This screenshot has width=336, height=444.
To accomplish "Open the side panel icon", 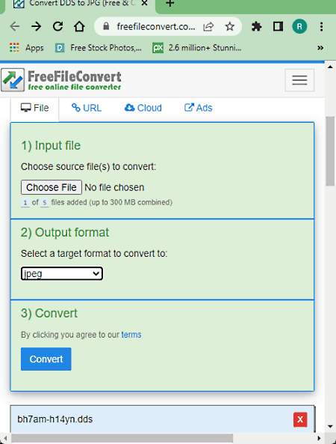I will 278,27.
